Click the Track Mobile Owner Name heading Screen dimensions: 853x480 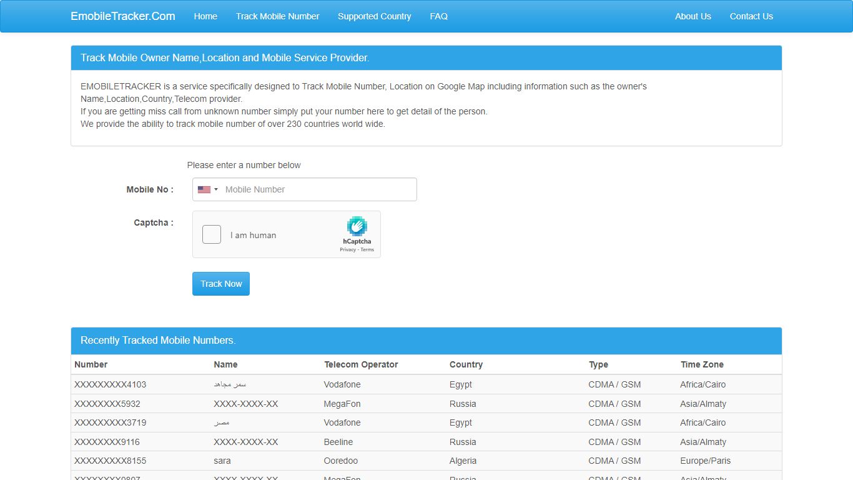(225, 57)
